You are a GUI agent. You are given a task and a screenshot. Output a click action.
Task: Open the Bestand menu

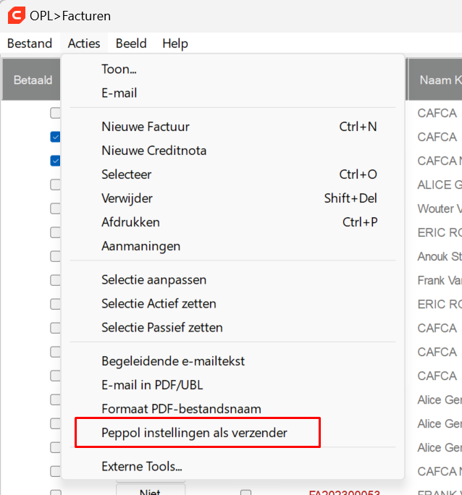pyautogui.click(x=30, y=43)
